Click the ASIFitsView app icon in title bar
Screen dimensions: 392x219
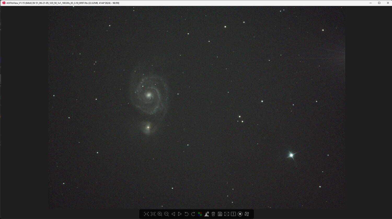(x=4, y=3)
